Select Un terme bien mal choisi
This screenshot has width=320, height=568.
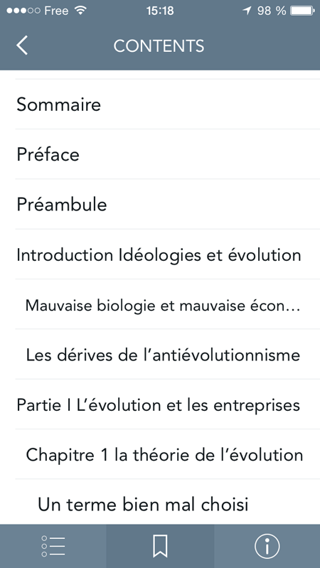tap(167, 503)
